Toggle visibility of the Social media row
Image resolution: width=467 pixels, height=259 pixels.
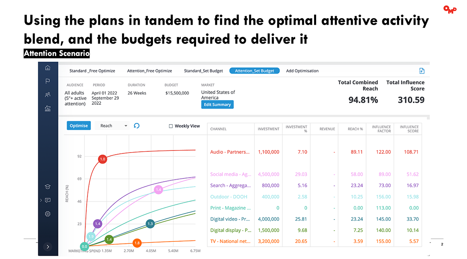tap(231, 174)
